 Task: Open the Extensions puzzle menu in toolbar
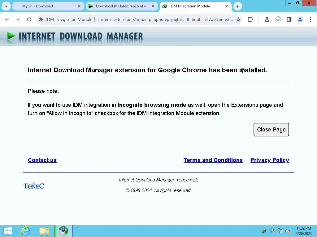pos(250,19)
